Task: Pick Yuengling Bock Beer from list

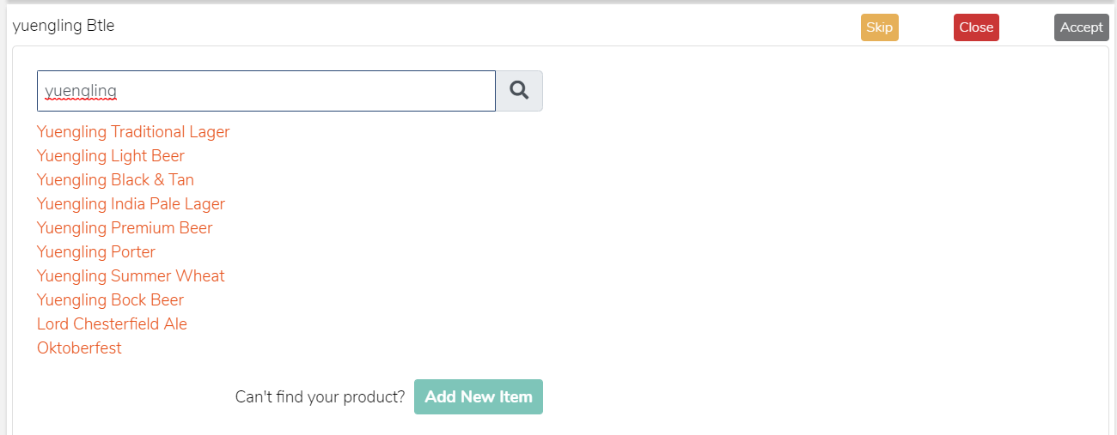Action: click(110, 299)
